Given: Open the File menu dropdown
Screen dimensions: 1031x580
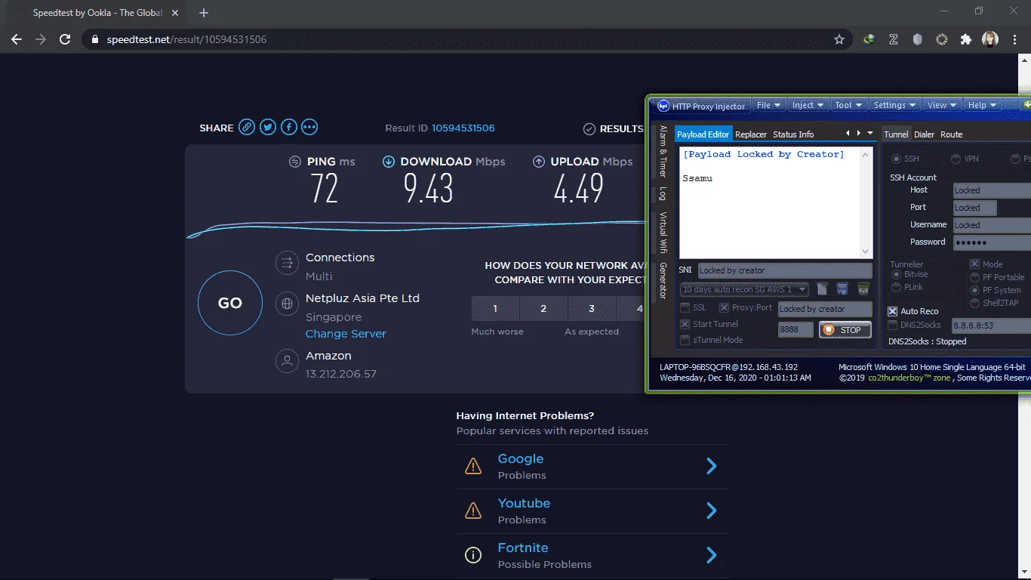Looking at the screenshot, I should click(769, 105).
